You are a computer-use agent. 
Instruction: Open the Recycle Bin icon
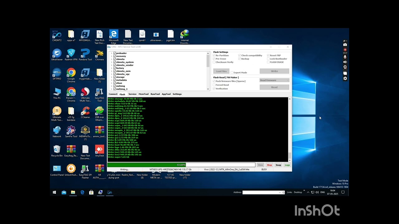[57, 151]
